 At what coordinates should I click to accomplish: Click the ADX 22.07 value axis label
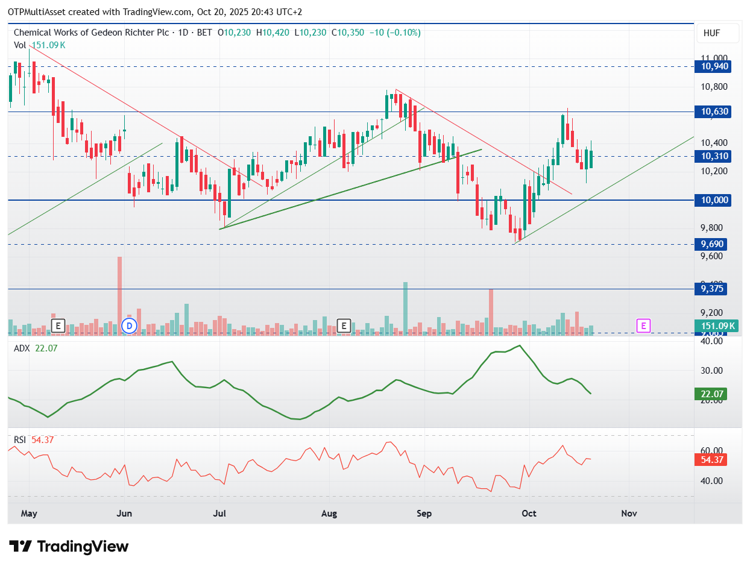click(711, 394)
